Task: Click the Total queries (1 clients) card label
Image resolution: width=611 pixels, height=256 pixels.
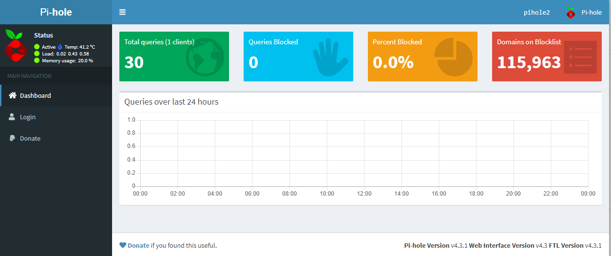Action: tap(159, 42)
